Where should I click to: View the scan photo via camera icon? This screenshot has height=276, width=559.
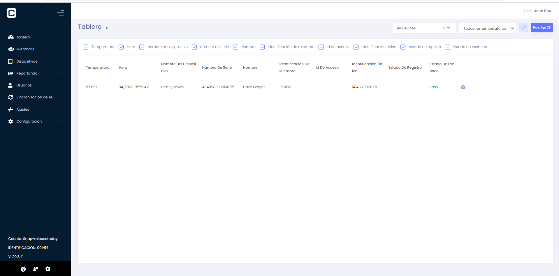coord(463,87)
